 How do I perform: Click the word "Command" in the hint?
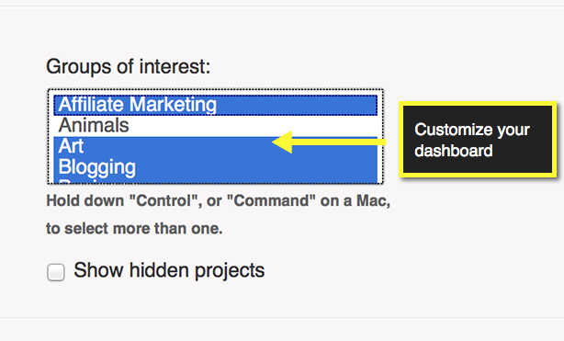[x=271, y=200]
